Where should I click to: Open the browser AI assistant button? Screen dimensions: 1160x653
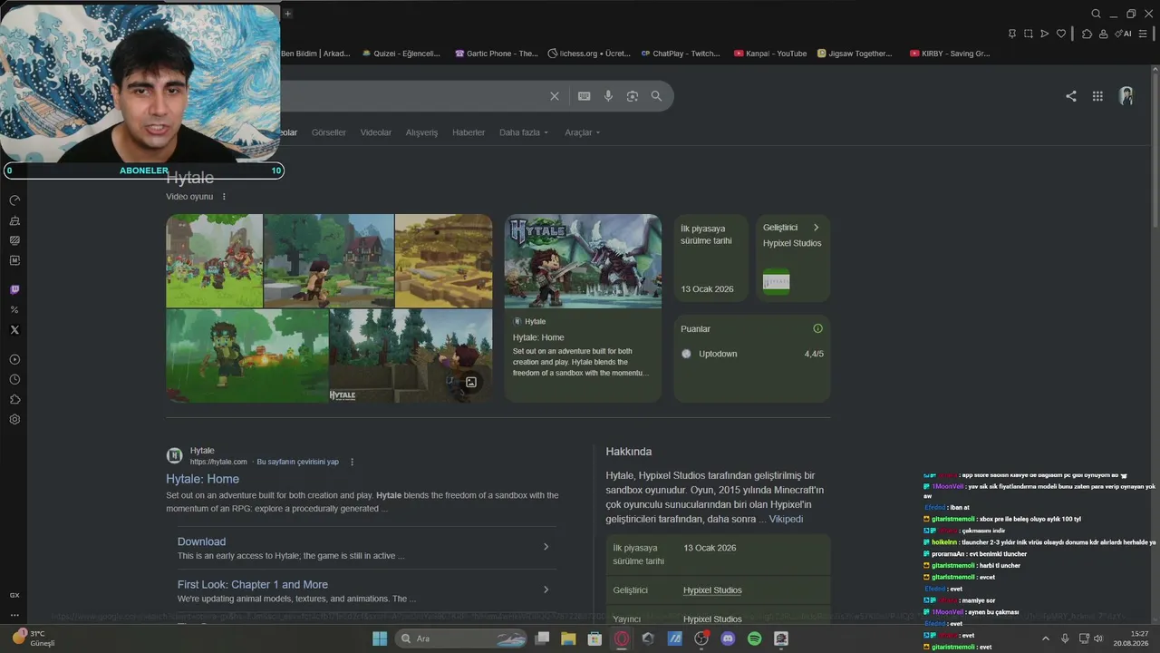[1125, 34]
